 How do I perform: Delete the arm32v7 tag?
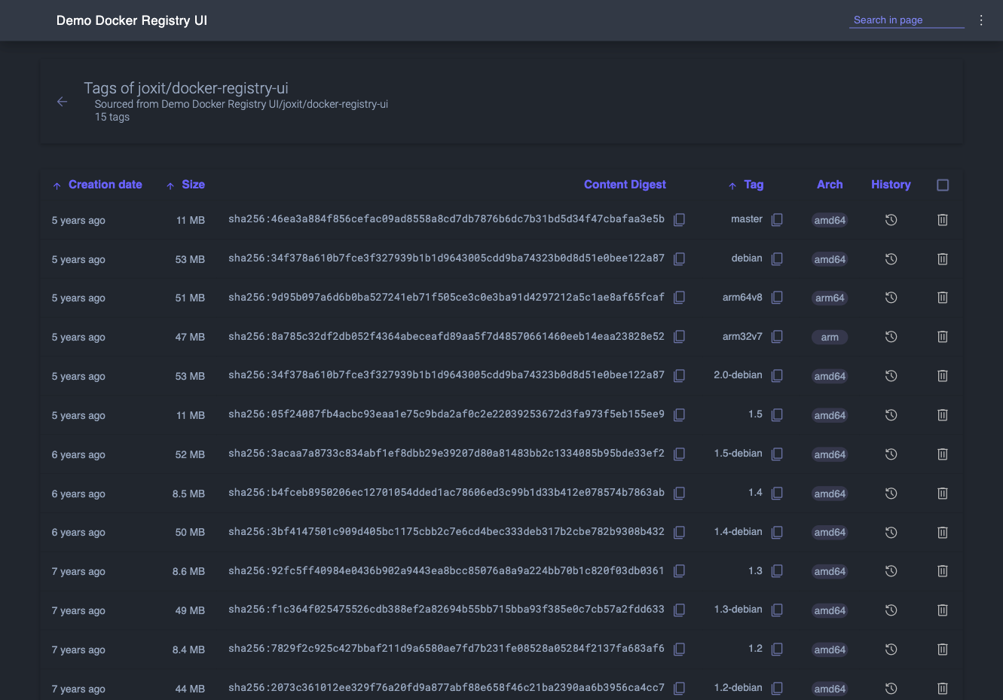coord(942,337)
